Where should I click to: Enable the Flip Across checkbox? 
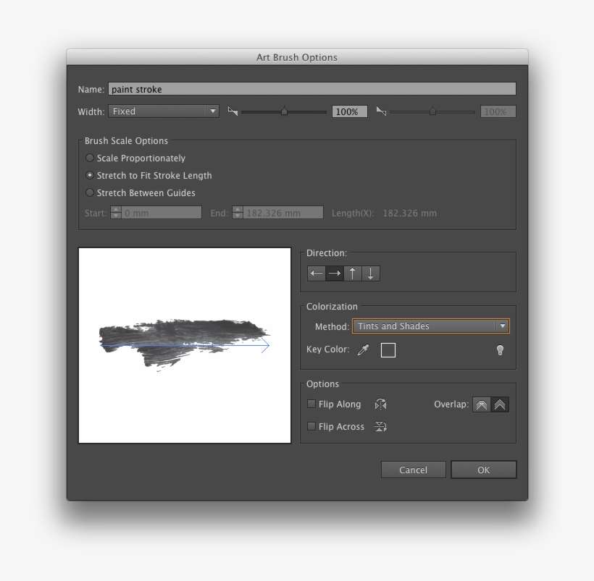click(311, 426)
